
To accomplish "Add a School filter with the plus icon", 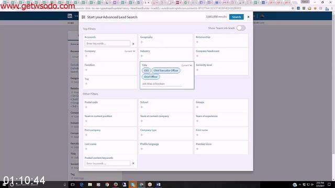I will (141, 107).
